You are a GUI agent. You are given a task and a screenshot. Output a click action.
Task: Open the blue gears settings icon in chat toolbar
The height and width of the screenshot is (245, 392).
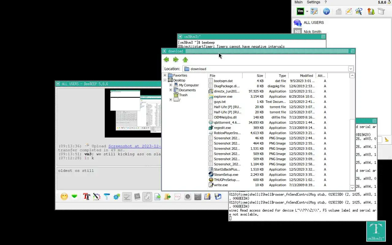pyautogui.click(x=117, y=197)
